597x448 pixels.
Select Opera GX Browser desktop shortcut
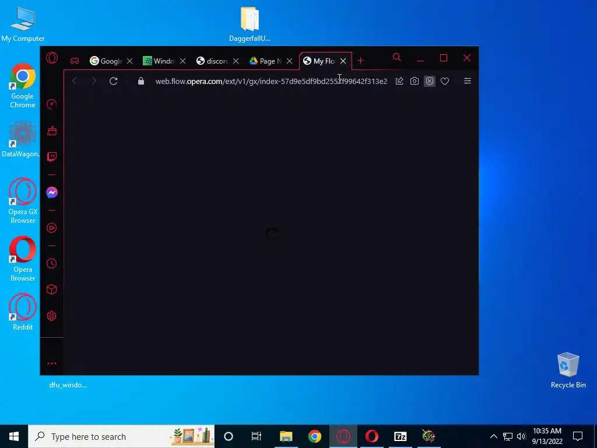point(23,201)
